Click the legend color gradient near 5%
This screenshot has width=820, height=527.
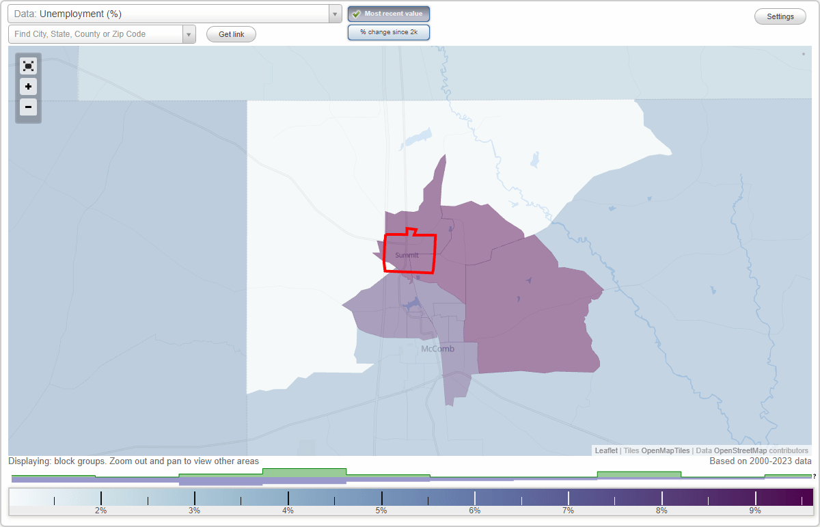[x=381, y=497]
